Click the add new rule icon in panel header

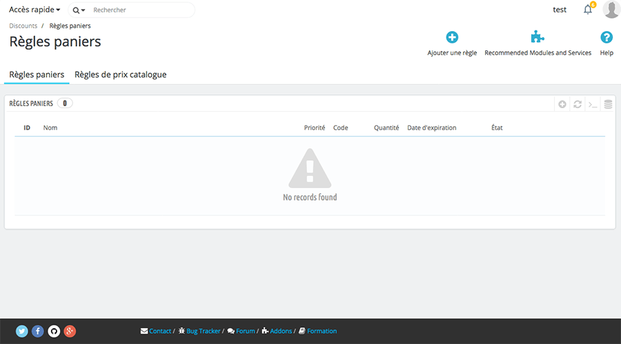[562, 104]
